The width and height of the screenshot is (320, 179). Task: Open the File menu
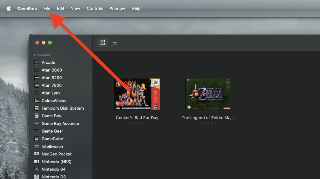47,8
